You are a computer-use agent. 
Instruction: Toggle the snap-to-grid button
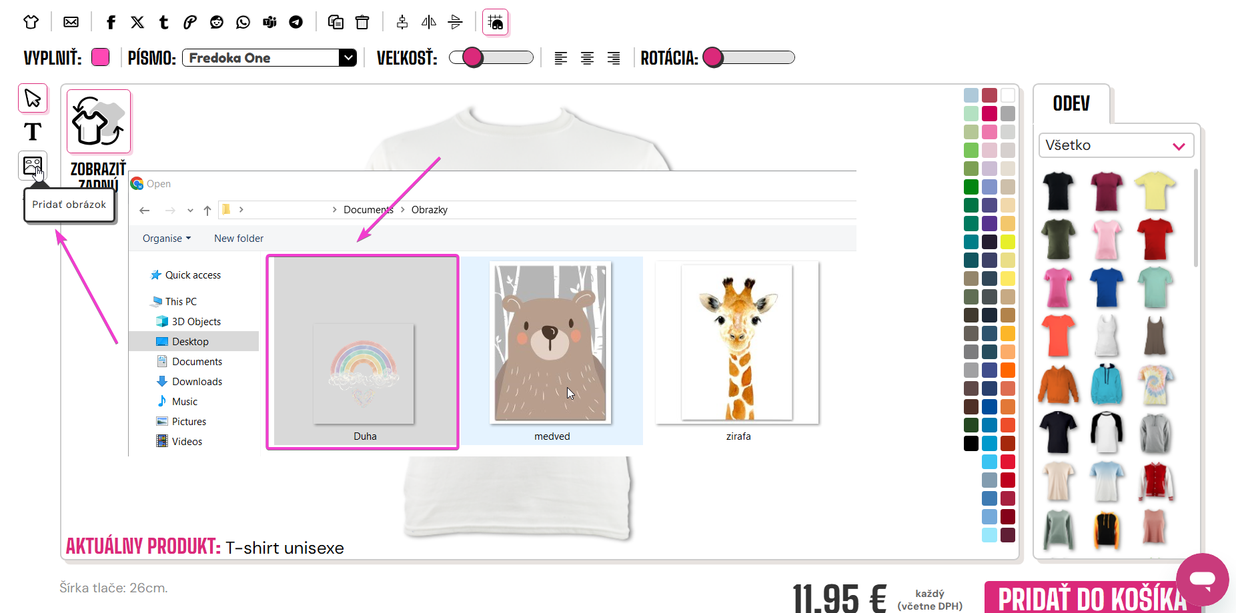click(496, 22)
